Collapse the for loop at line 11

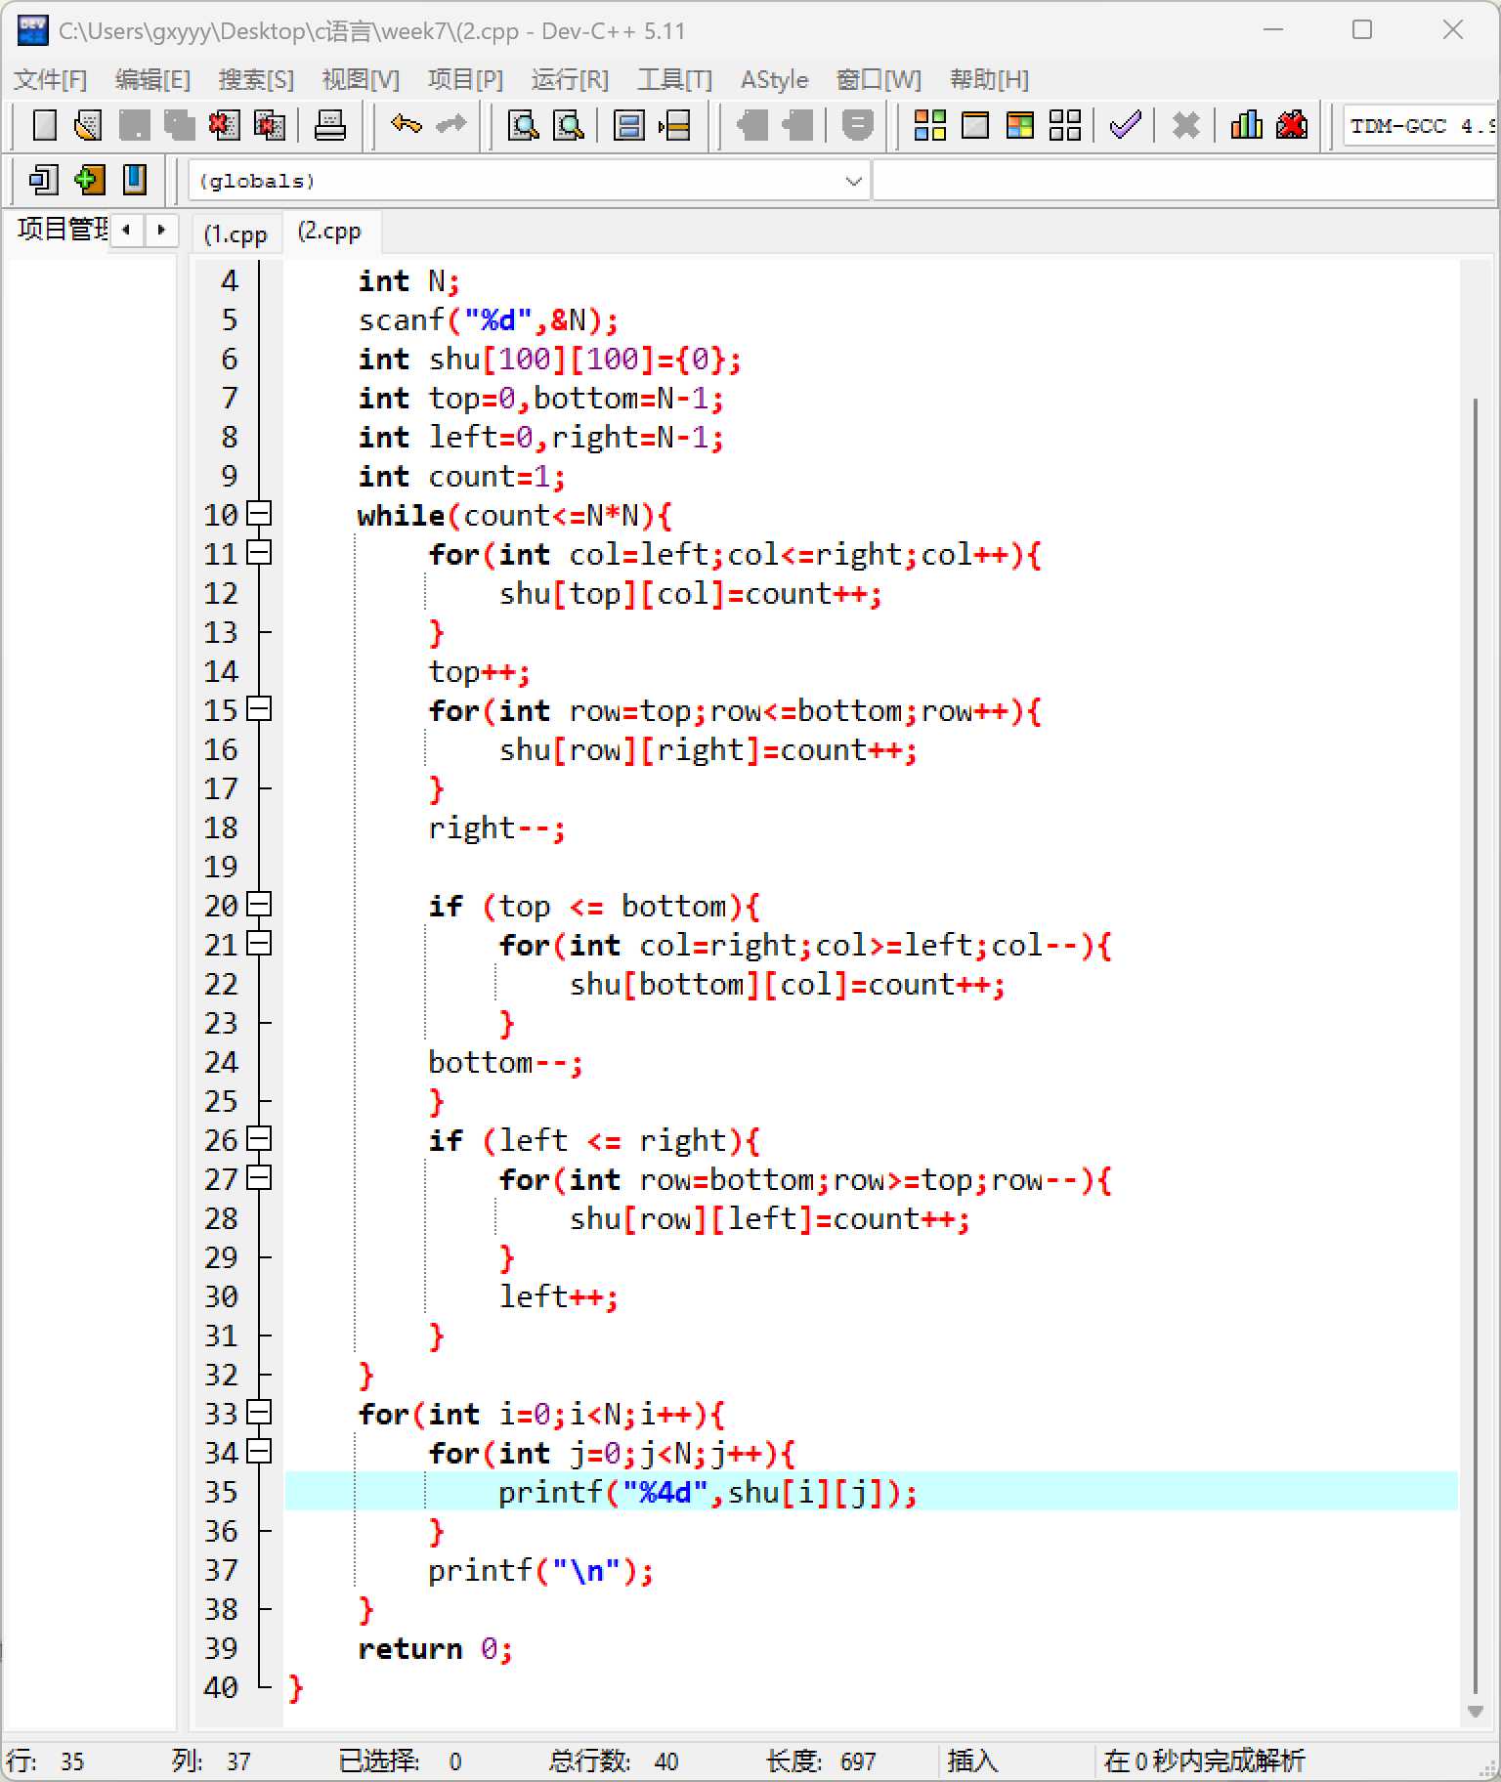coord(259,553)
